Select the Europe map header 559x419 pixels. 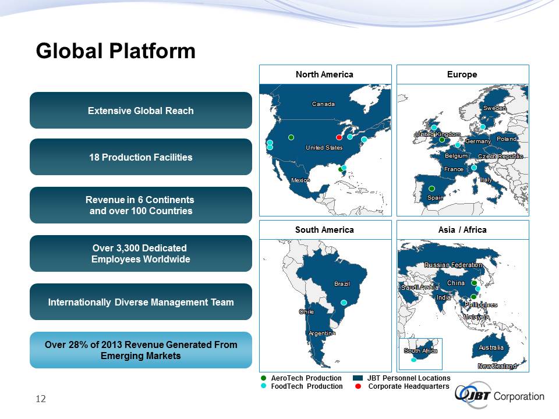tap(462, 74)
